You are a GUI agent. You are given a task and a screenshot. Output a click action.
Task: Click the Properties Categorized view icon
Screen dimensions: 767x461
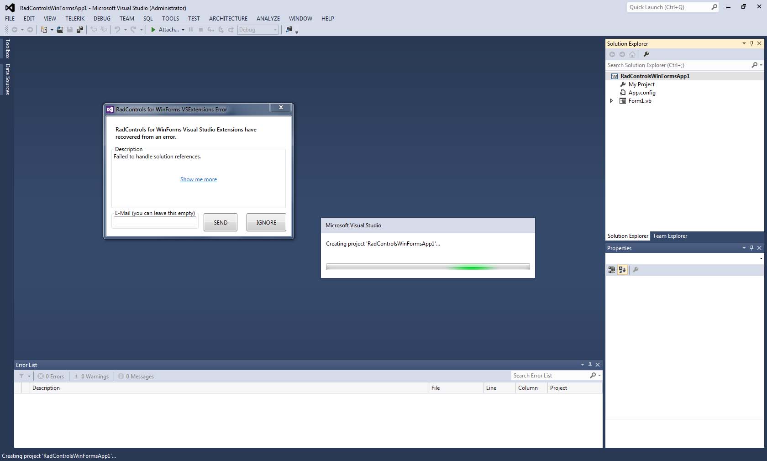612,270
